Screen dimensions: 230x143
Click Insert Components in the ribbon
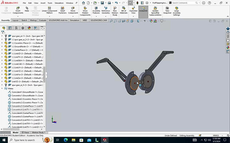pyautogui.click(x=18, y=10)
